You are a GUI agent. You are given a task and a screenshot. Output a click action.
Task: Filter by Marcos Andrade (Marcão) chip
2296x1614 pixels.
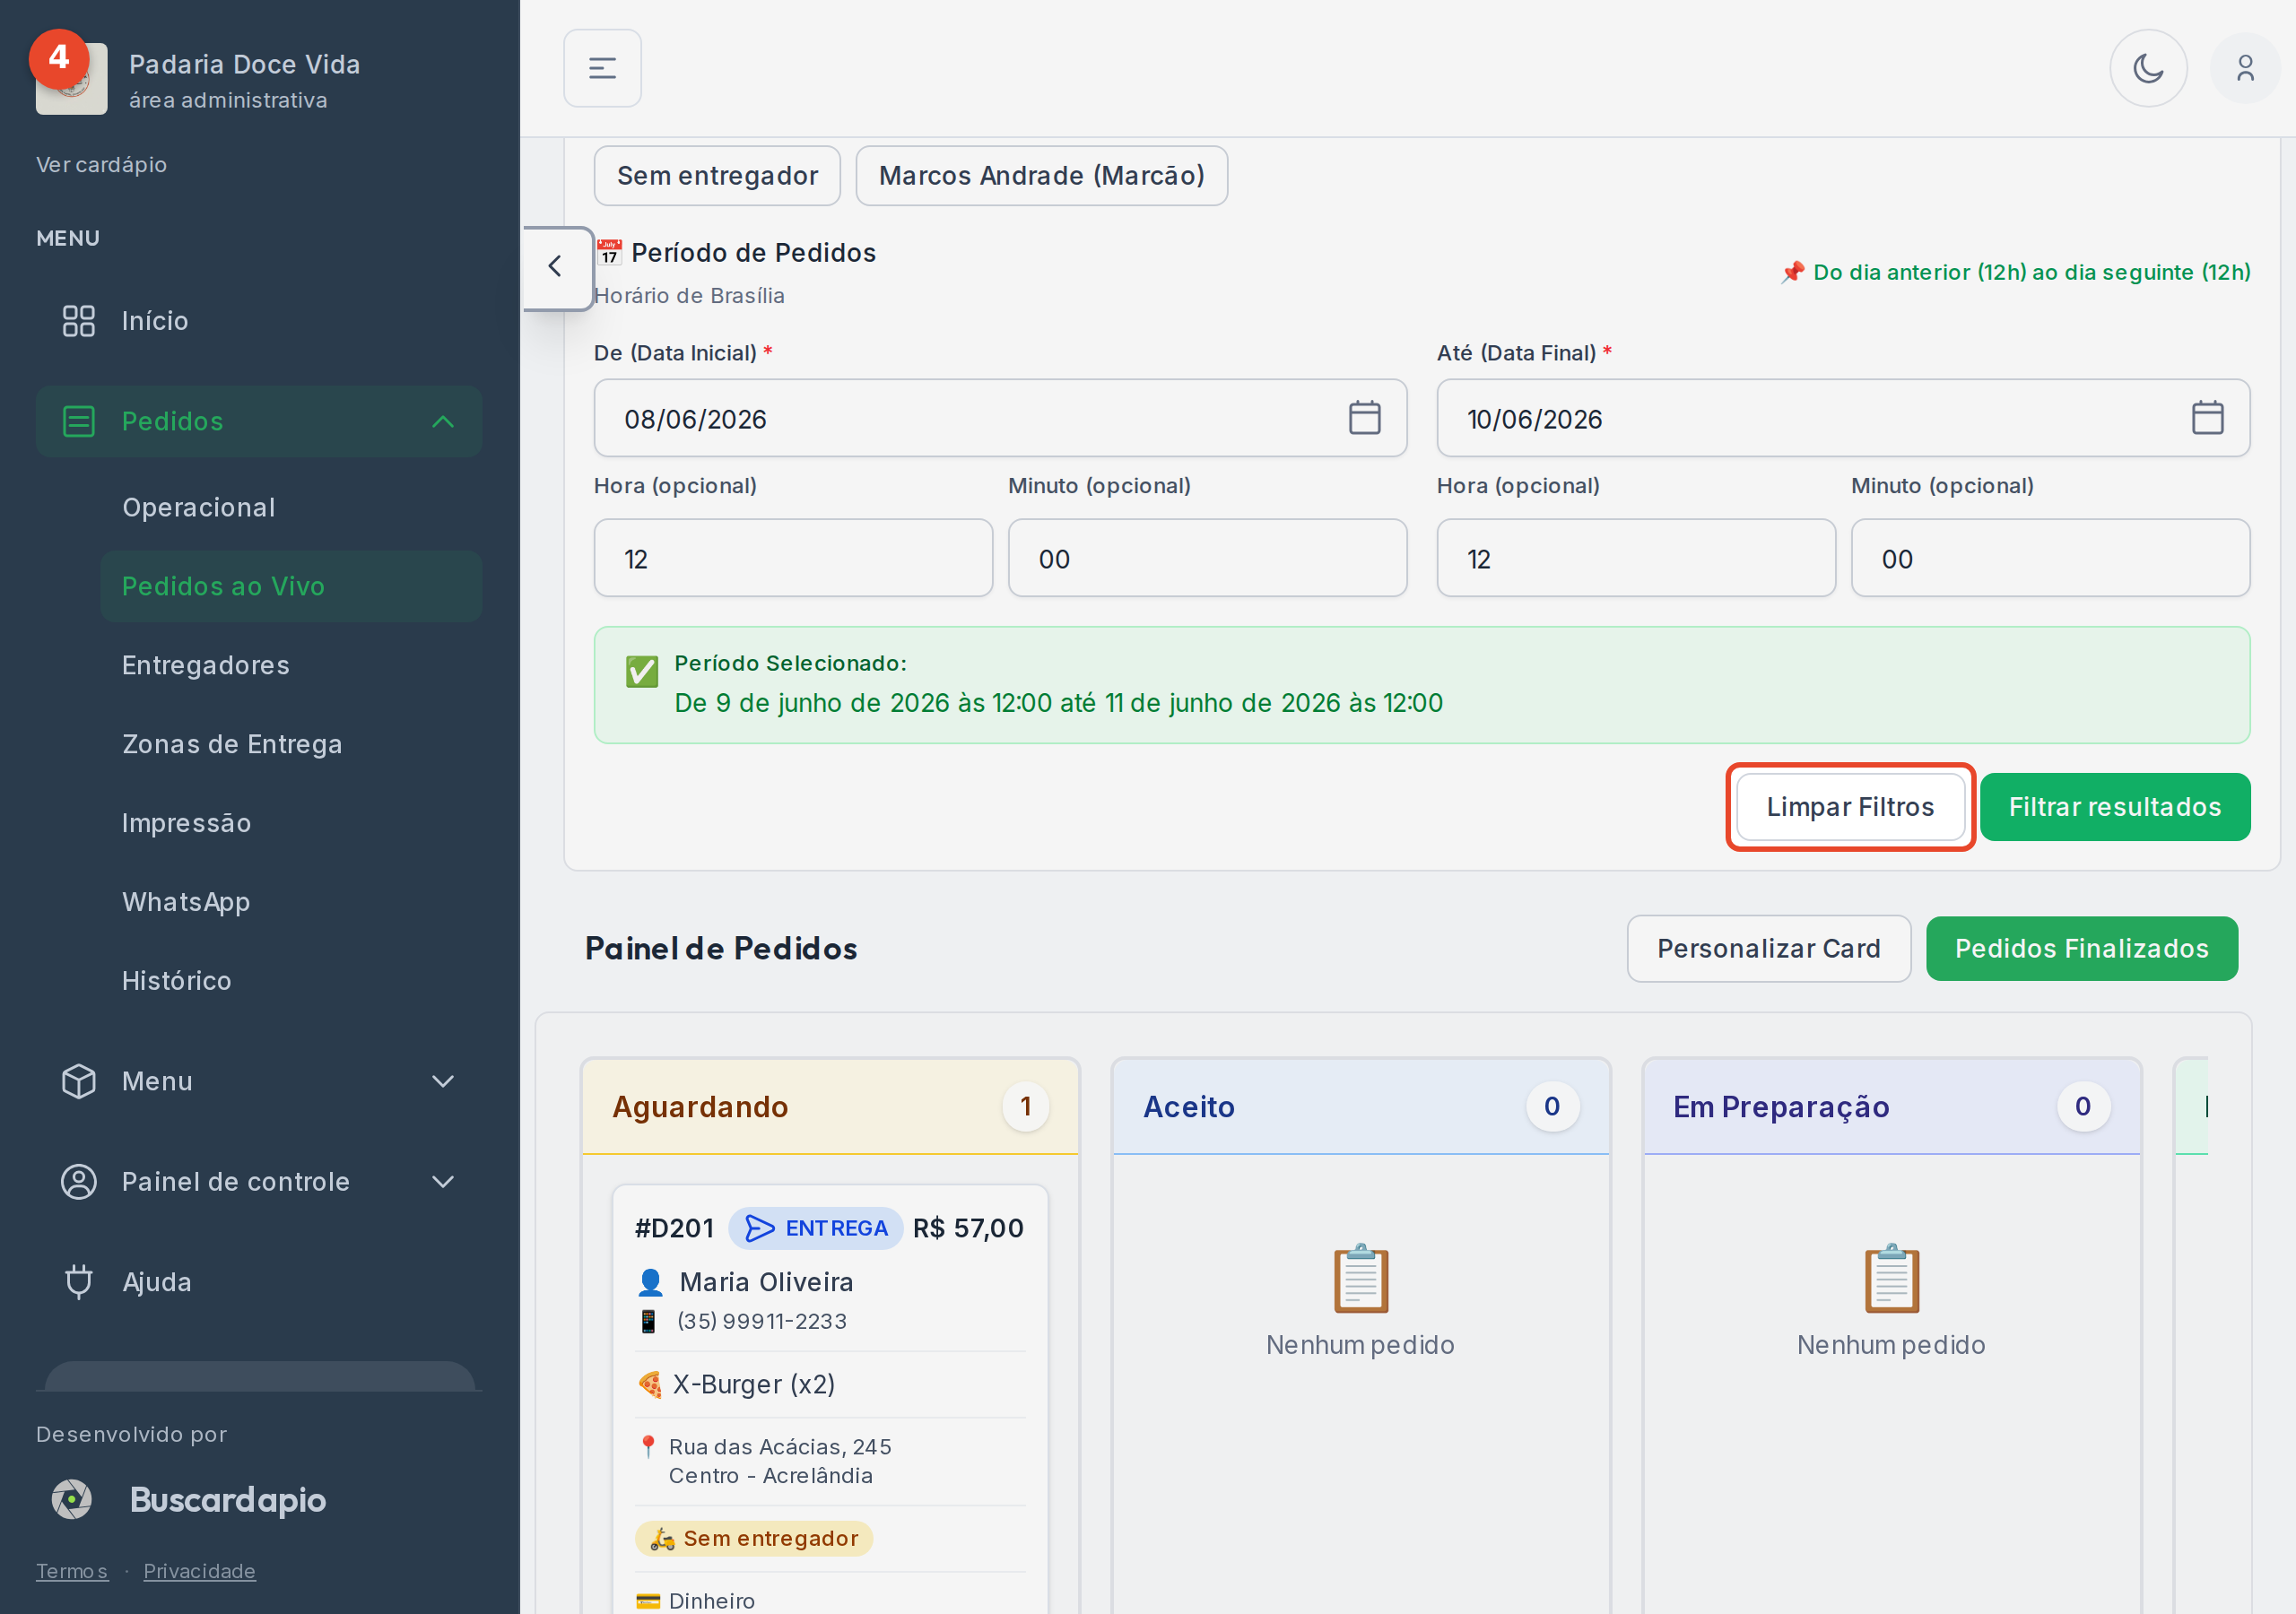1041,176
